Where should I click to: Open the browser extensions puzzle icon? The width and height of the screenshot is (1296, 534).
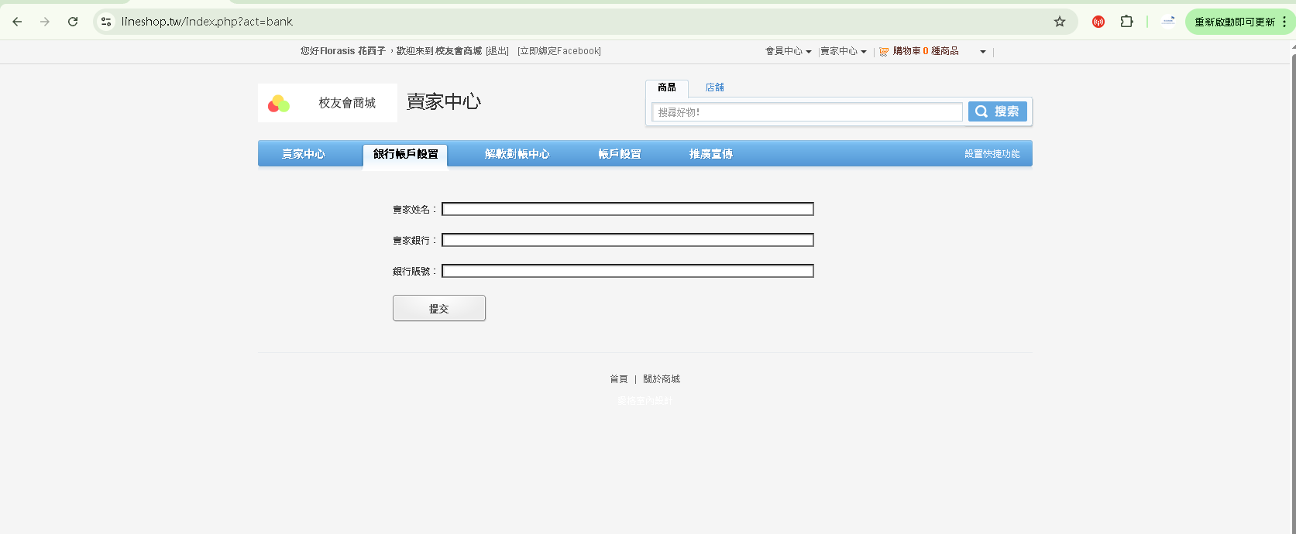click(1126, 22)
